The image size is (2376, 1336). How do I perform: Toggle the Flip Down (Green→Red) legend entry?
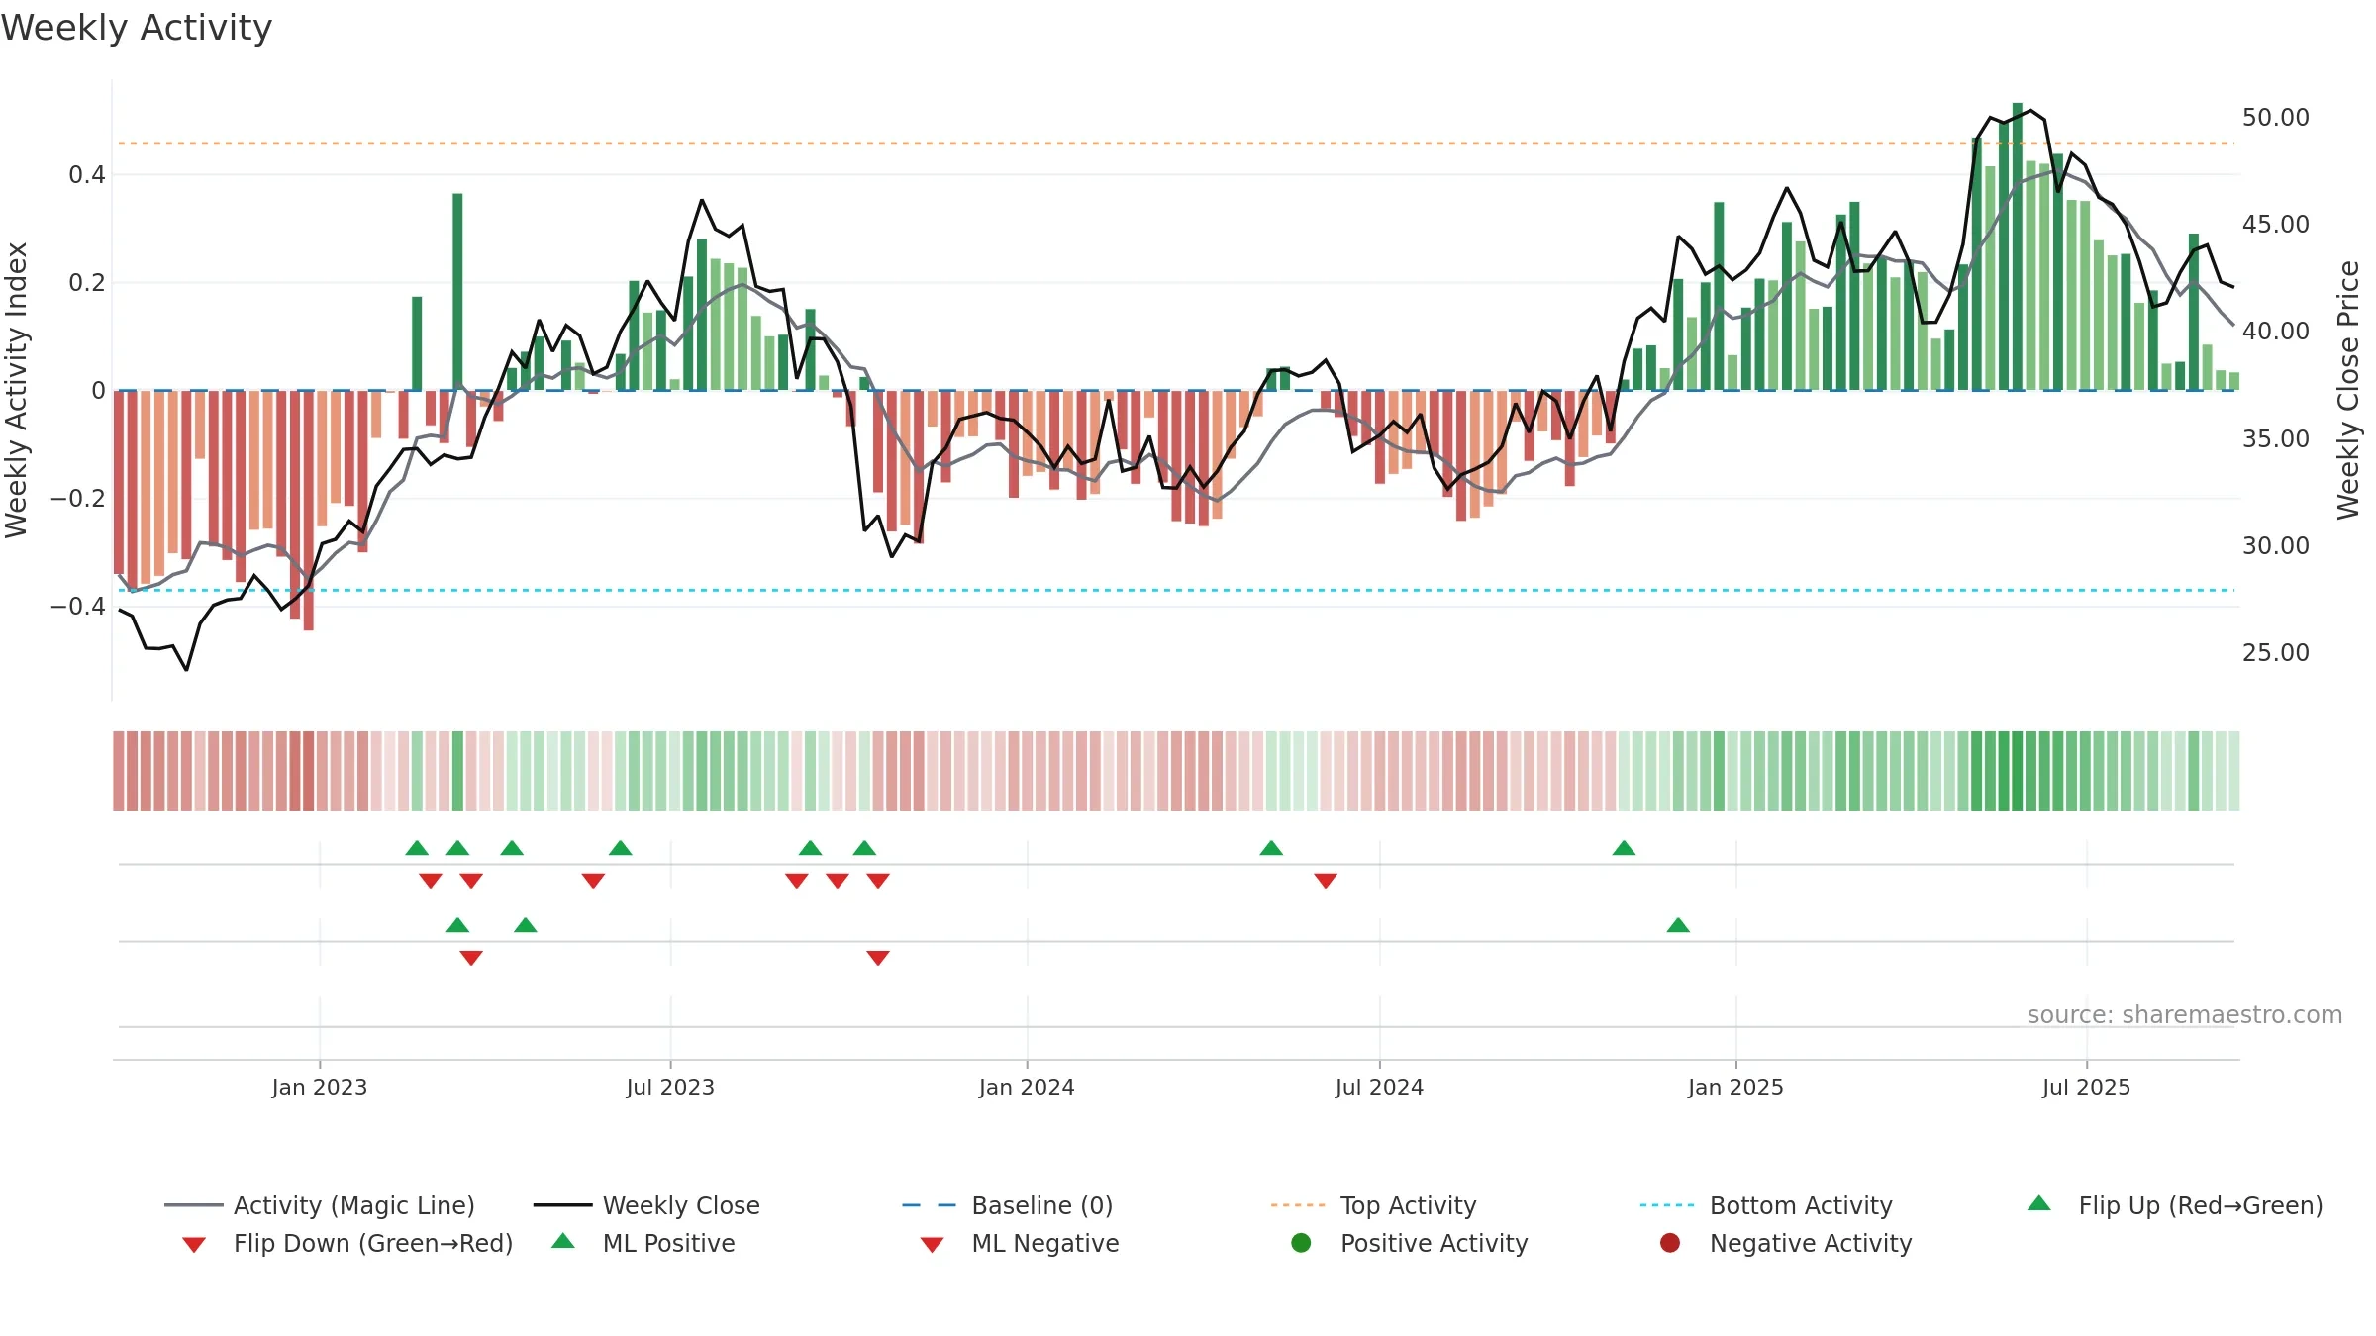point(347,1243)
